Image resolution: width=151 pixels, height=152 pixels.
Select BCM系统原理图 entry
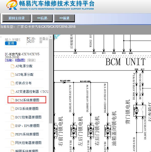coord(27,100)
